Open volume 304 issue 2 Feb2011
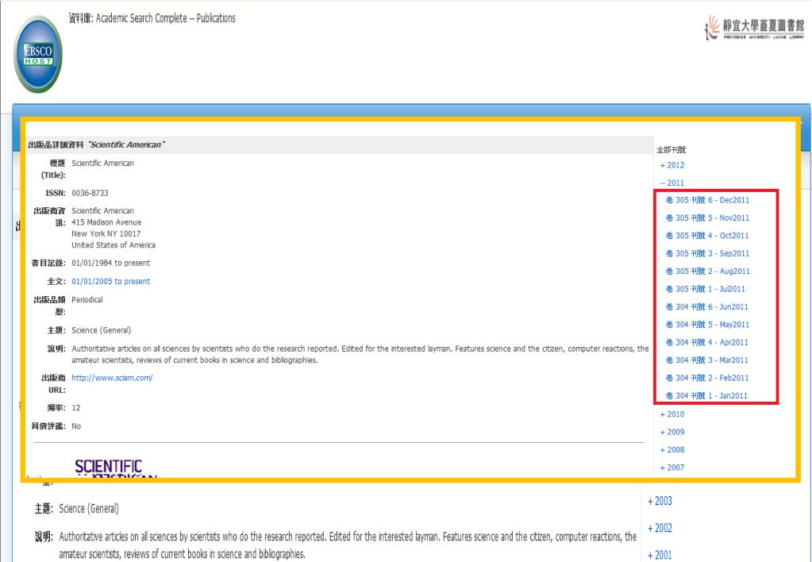 [x=707, y=378]
